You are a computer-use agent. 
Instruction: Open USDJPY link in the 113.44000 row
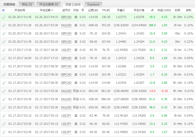66,132
